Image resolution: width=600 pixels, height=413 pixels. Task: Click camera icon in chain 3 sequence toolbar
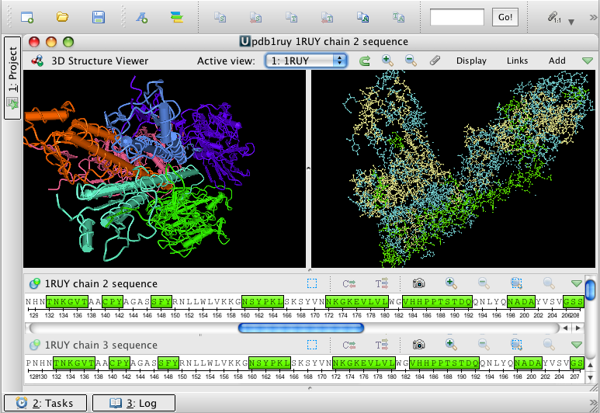[x=419, y=345]
